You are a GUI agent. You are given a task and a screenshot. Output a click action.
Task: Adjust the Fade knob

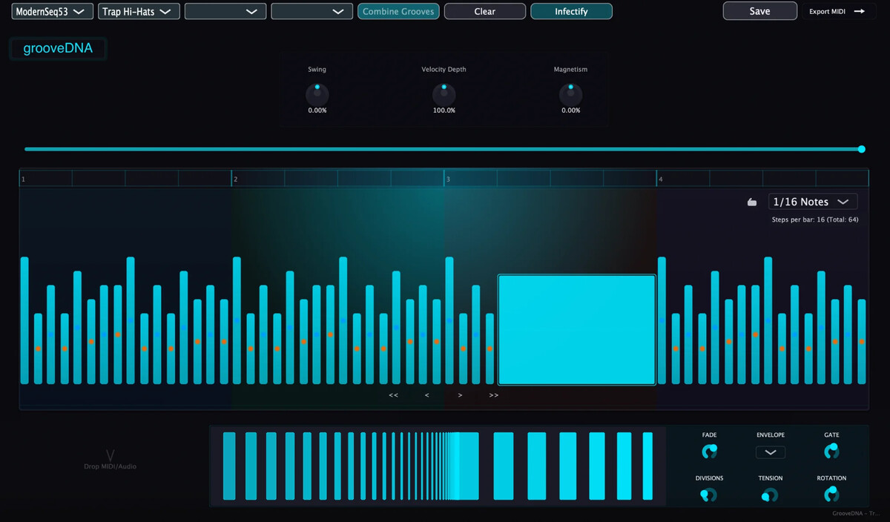(x=709, y=452)
